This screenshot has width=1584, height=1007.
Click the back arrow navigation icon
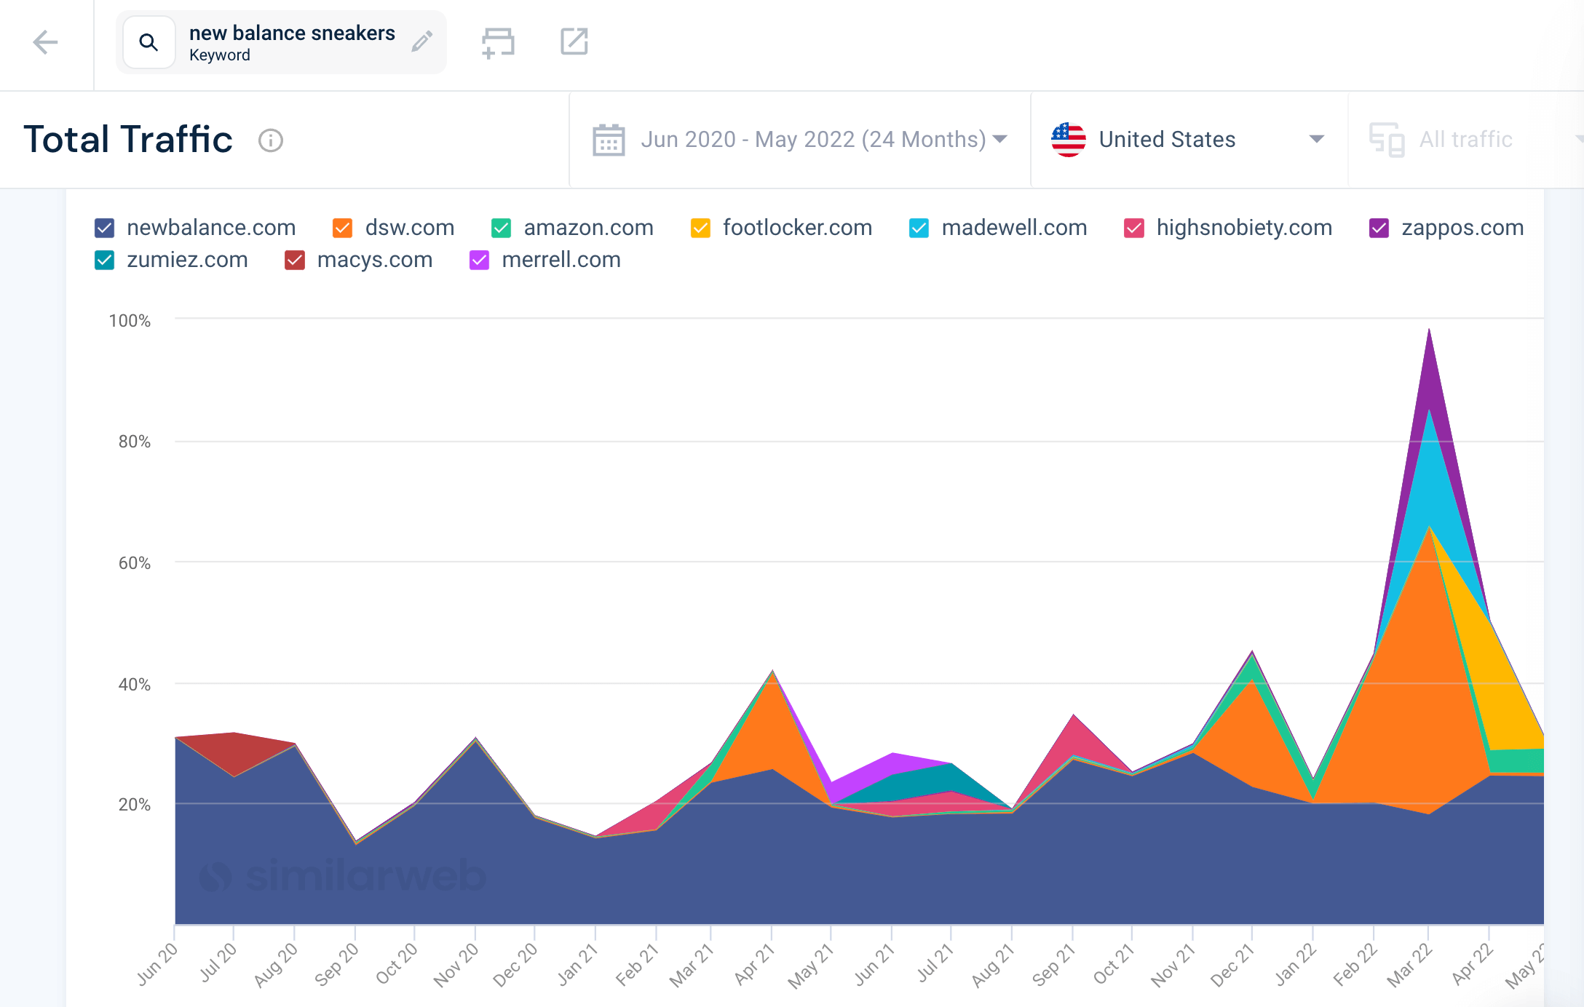45,41
